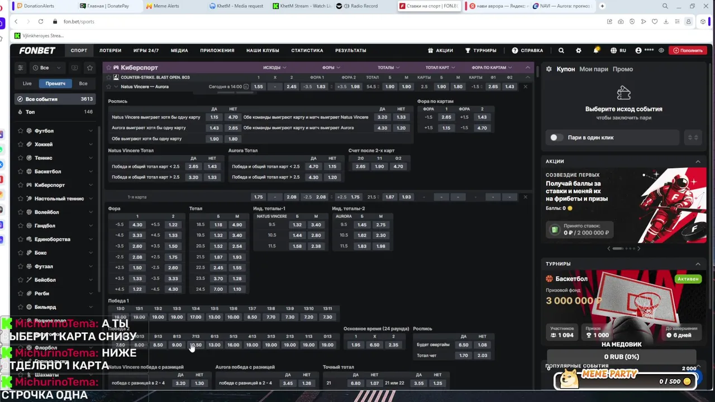Open the Все time period dropdown
715x402 pixels.
46,68
